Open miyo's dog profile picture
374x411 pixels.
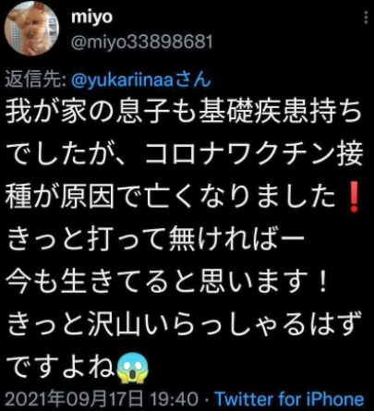pos(31,29)
